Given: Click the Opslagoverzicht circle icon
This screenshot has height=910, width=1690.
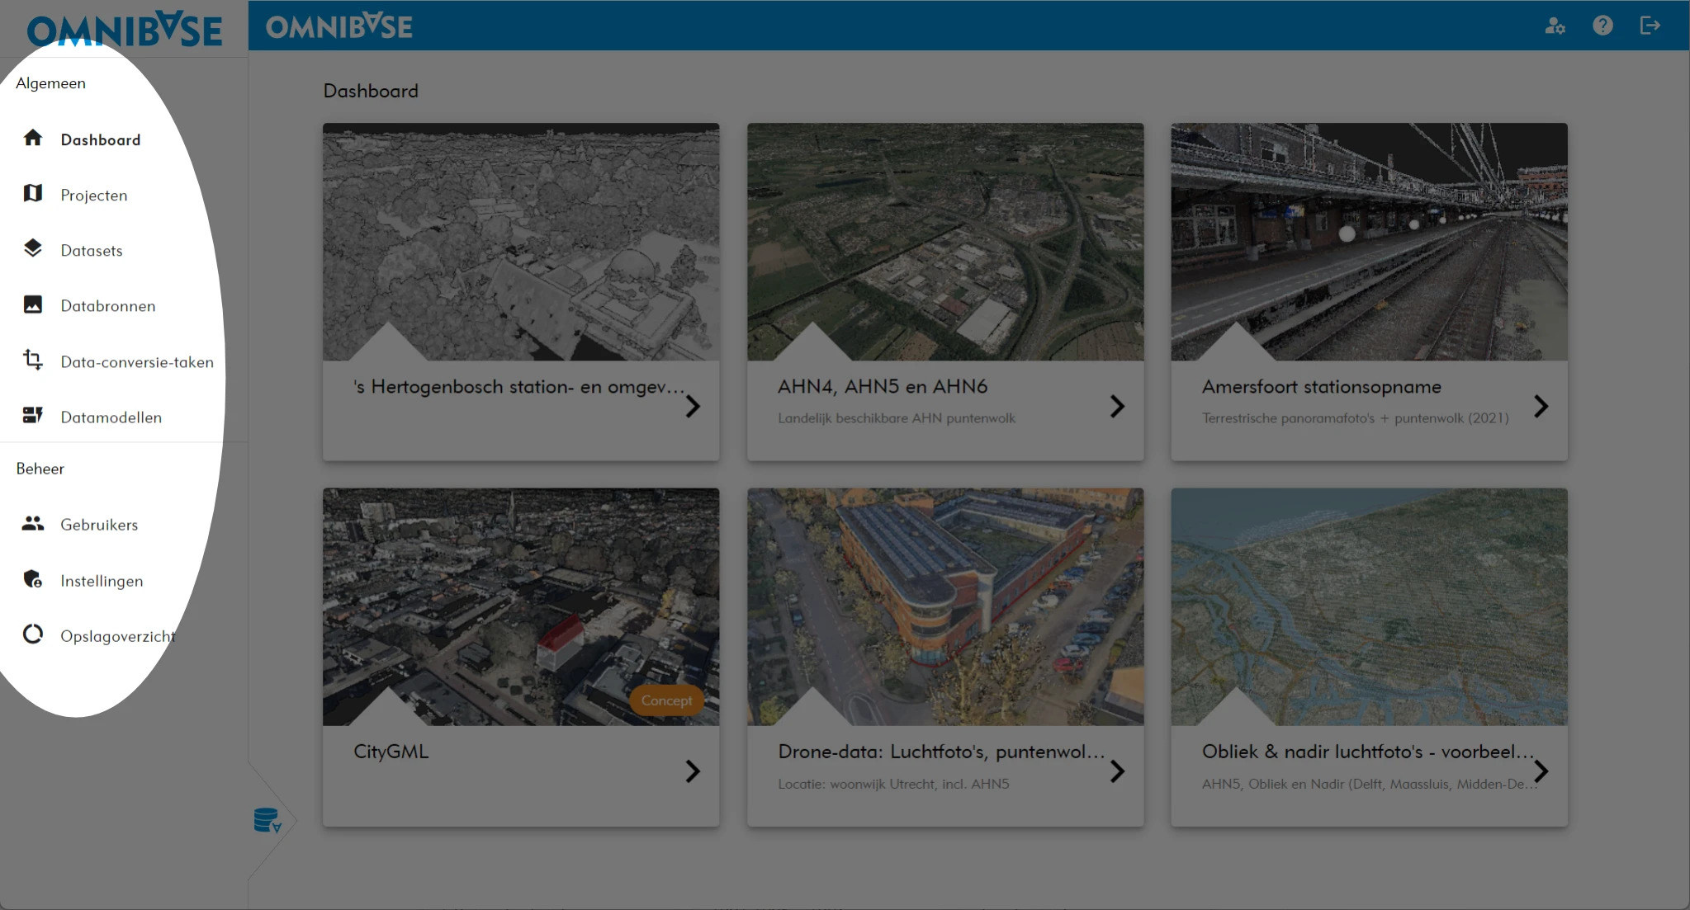Looking at the screenshot, I should tap(33, 634).
